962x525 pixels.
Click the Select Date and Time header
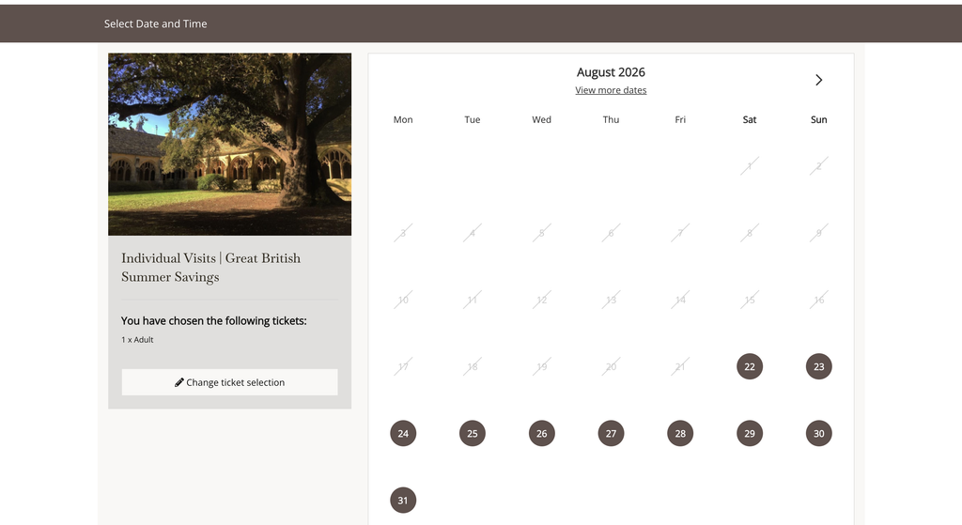155,23
